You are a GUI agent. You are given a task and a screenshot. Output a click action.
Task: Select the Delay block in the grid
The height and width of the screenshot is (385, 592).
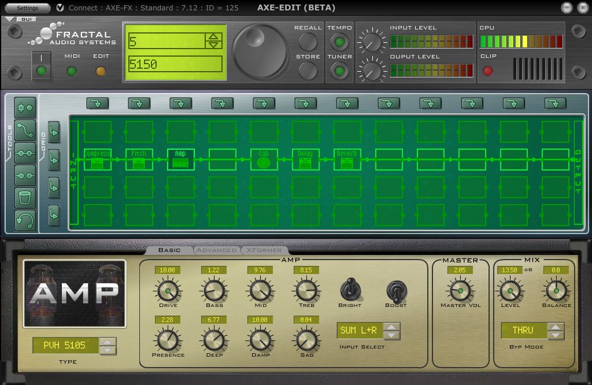pos(305,160)
